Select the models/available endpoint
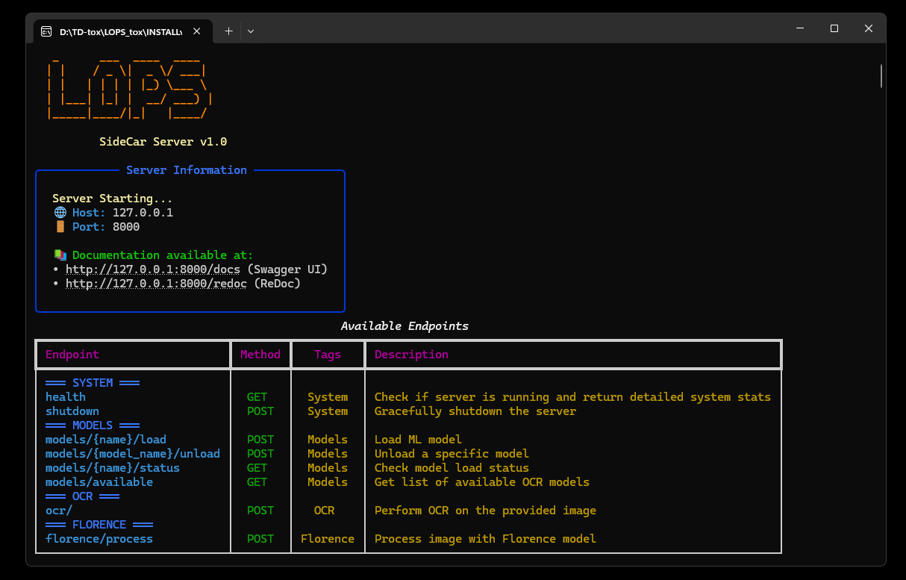The image size is (906, 580). click(x=99, y=481)
